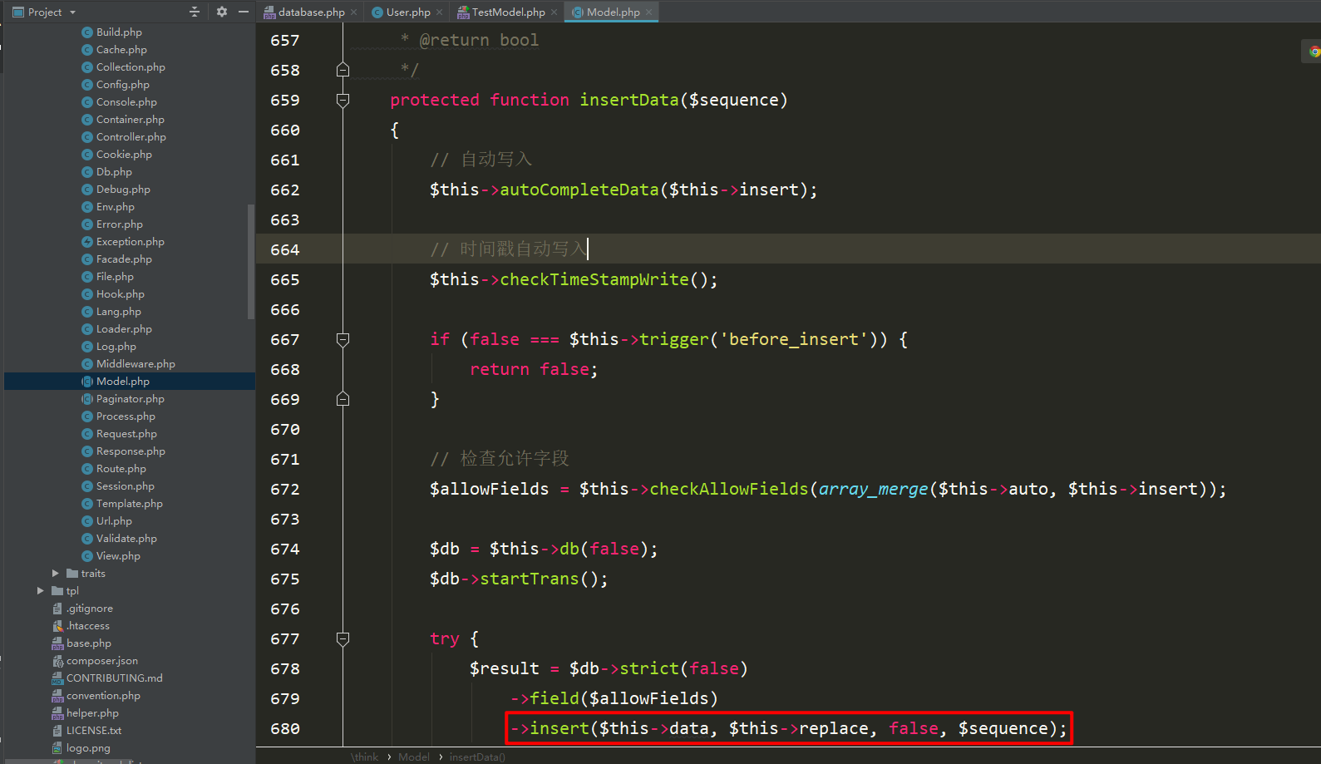Click the Log.php class icon
The height and width of the screenshot is (764, 1321).
click(87, 347)
